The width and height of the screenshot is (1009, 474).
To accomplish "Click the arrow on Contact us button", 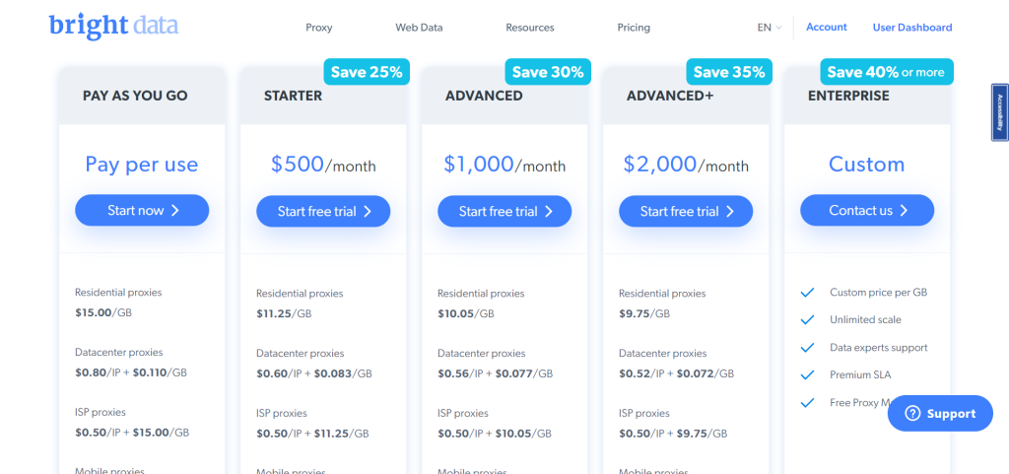I will [904, 211].
